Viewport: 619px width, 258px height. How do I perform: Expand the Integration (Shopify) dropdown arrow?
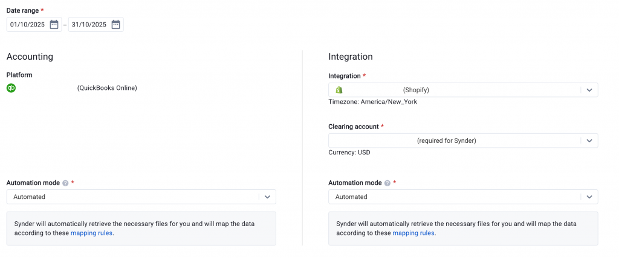(x=589, y=90)
